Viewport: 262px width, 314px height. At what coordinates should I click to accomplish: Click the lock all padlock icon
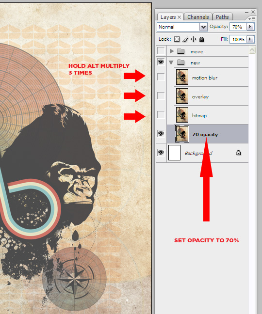[201, 39]
